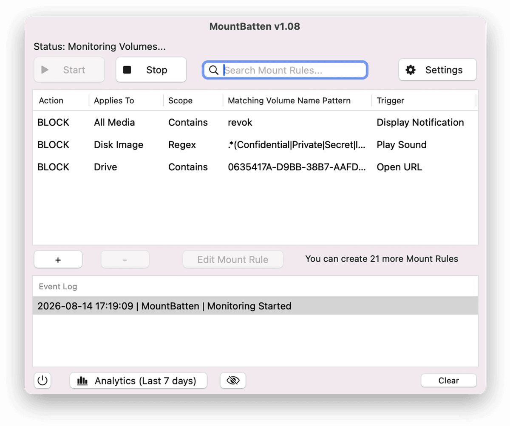Screen dimensions: 510x426
Task: Click the 'Open URL' trigger cell
Action: click(399, 167)
